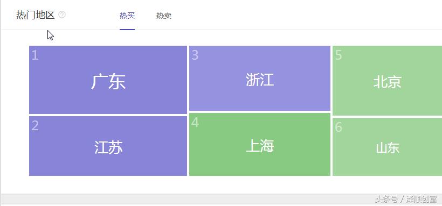Viewport: 442px width, 206px height.
Task: Select the 广东 region tile
Action: tap(108, 80)
